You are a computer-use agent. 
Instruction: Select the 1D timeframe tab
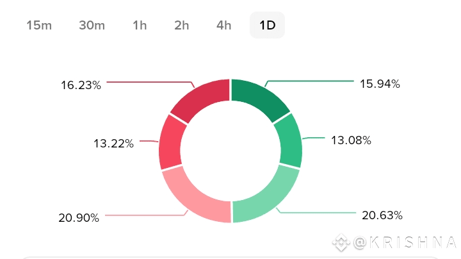pyautogui.click(x=267, y=26)
